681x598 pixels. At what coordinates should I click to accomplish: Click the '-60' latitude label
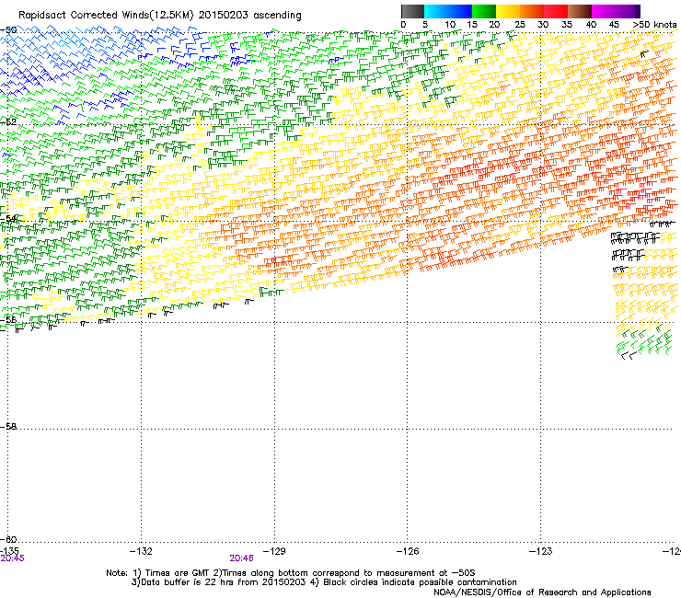pos(8,539)
